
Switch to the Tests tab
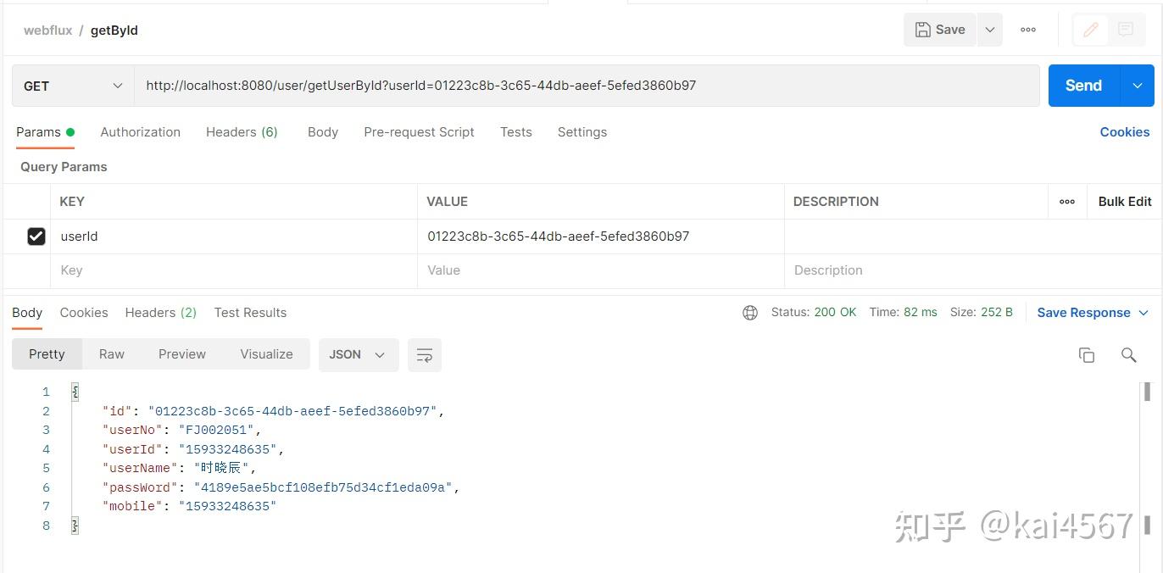515,131
